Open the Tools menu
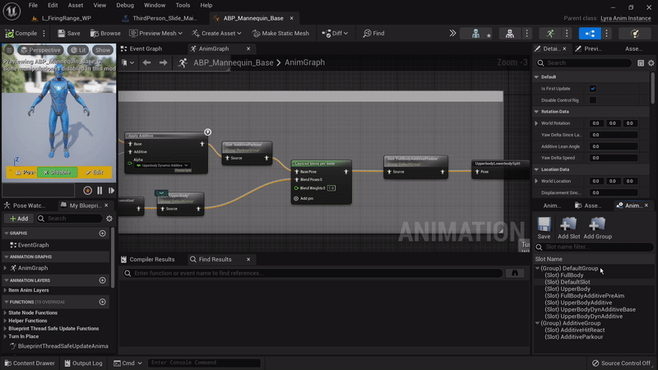Image resolution: width=658 pixels, height=370 pixels. [x=183, y=6]
